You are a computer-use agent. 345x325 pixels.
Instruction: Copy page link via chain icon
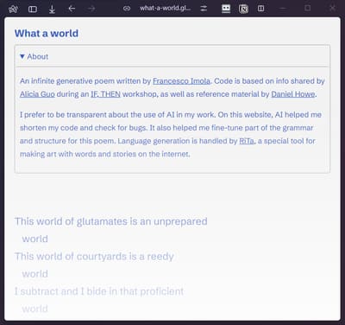pyautogui.click(x=127, y=9)
